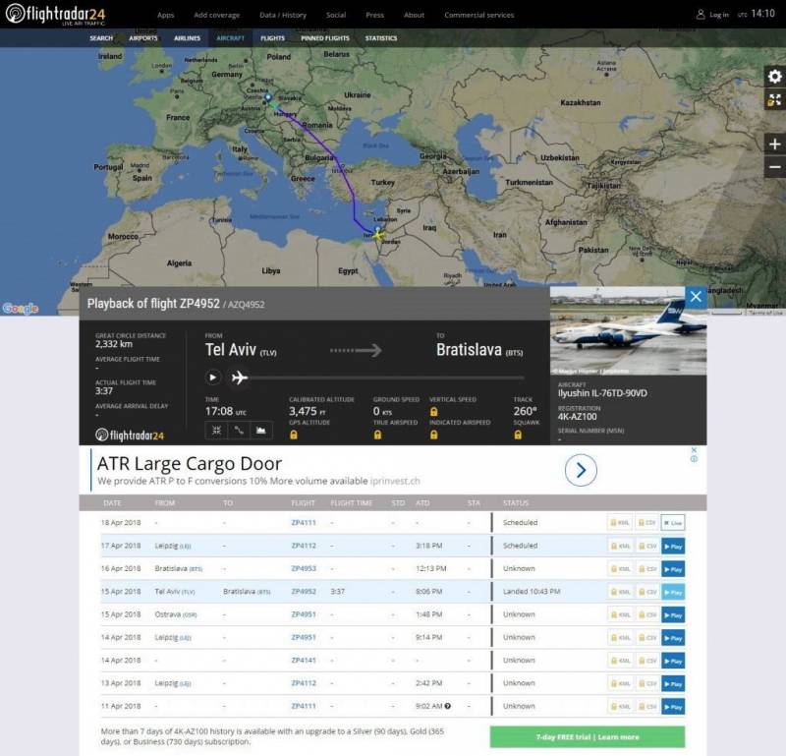Download locked KML for 15 Apr Ostrava row
This screenshot has width=786, height=756.
[x=620, y=614]
